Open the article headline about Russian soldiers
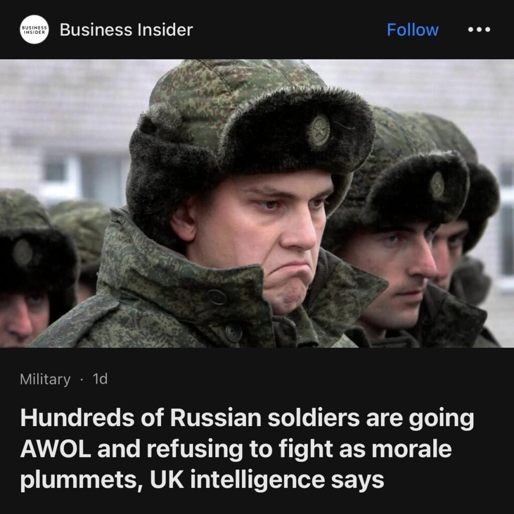514x514 pixels. pos(247,448)
